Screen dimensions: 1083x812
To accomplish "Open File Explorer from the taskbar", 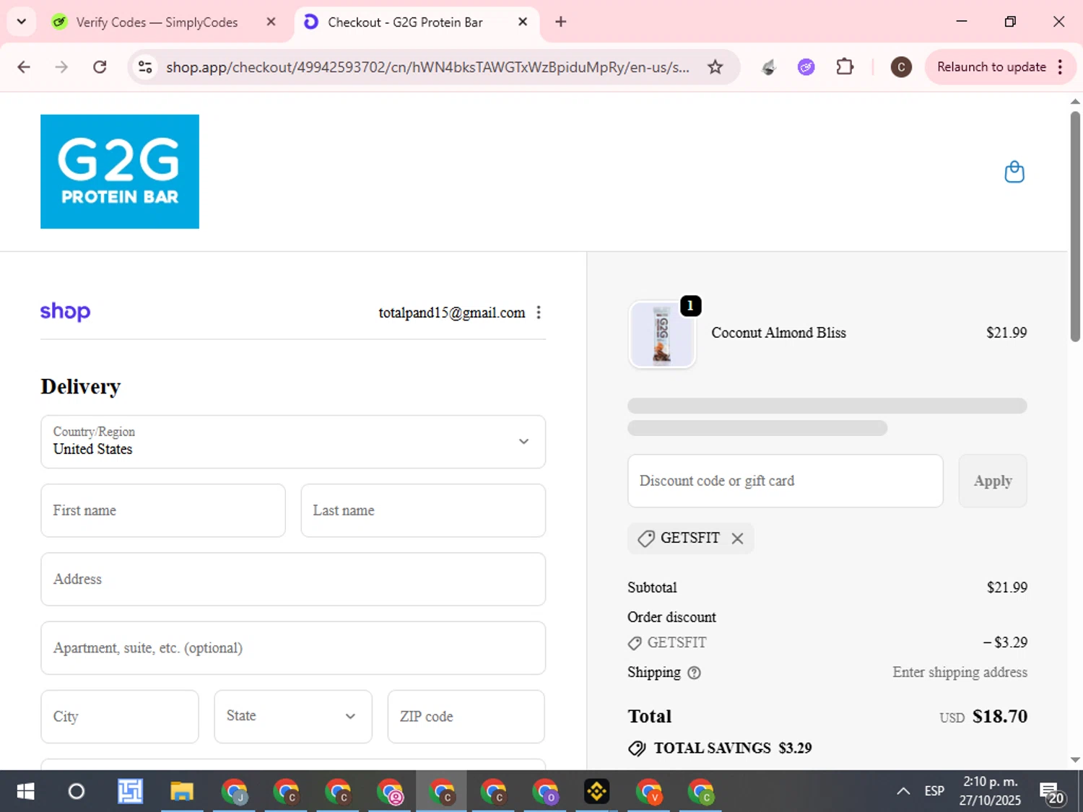I will pos(182,792).
